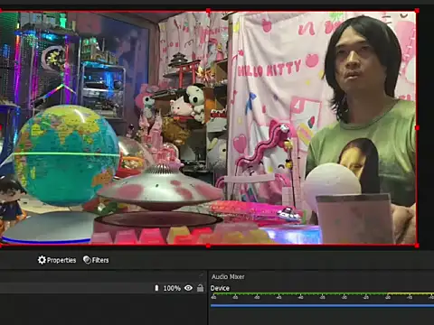Click the top-right corner red handle
This screenshot has height=325, width=434.
(x=417, y=11)
